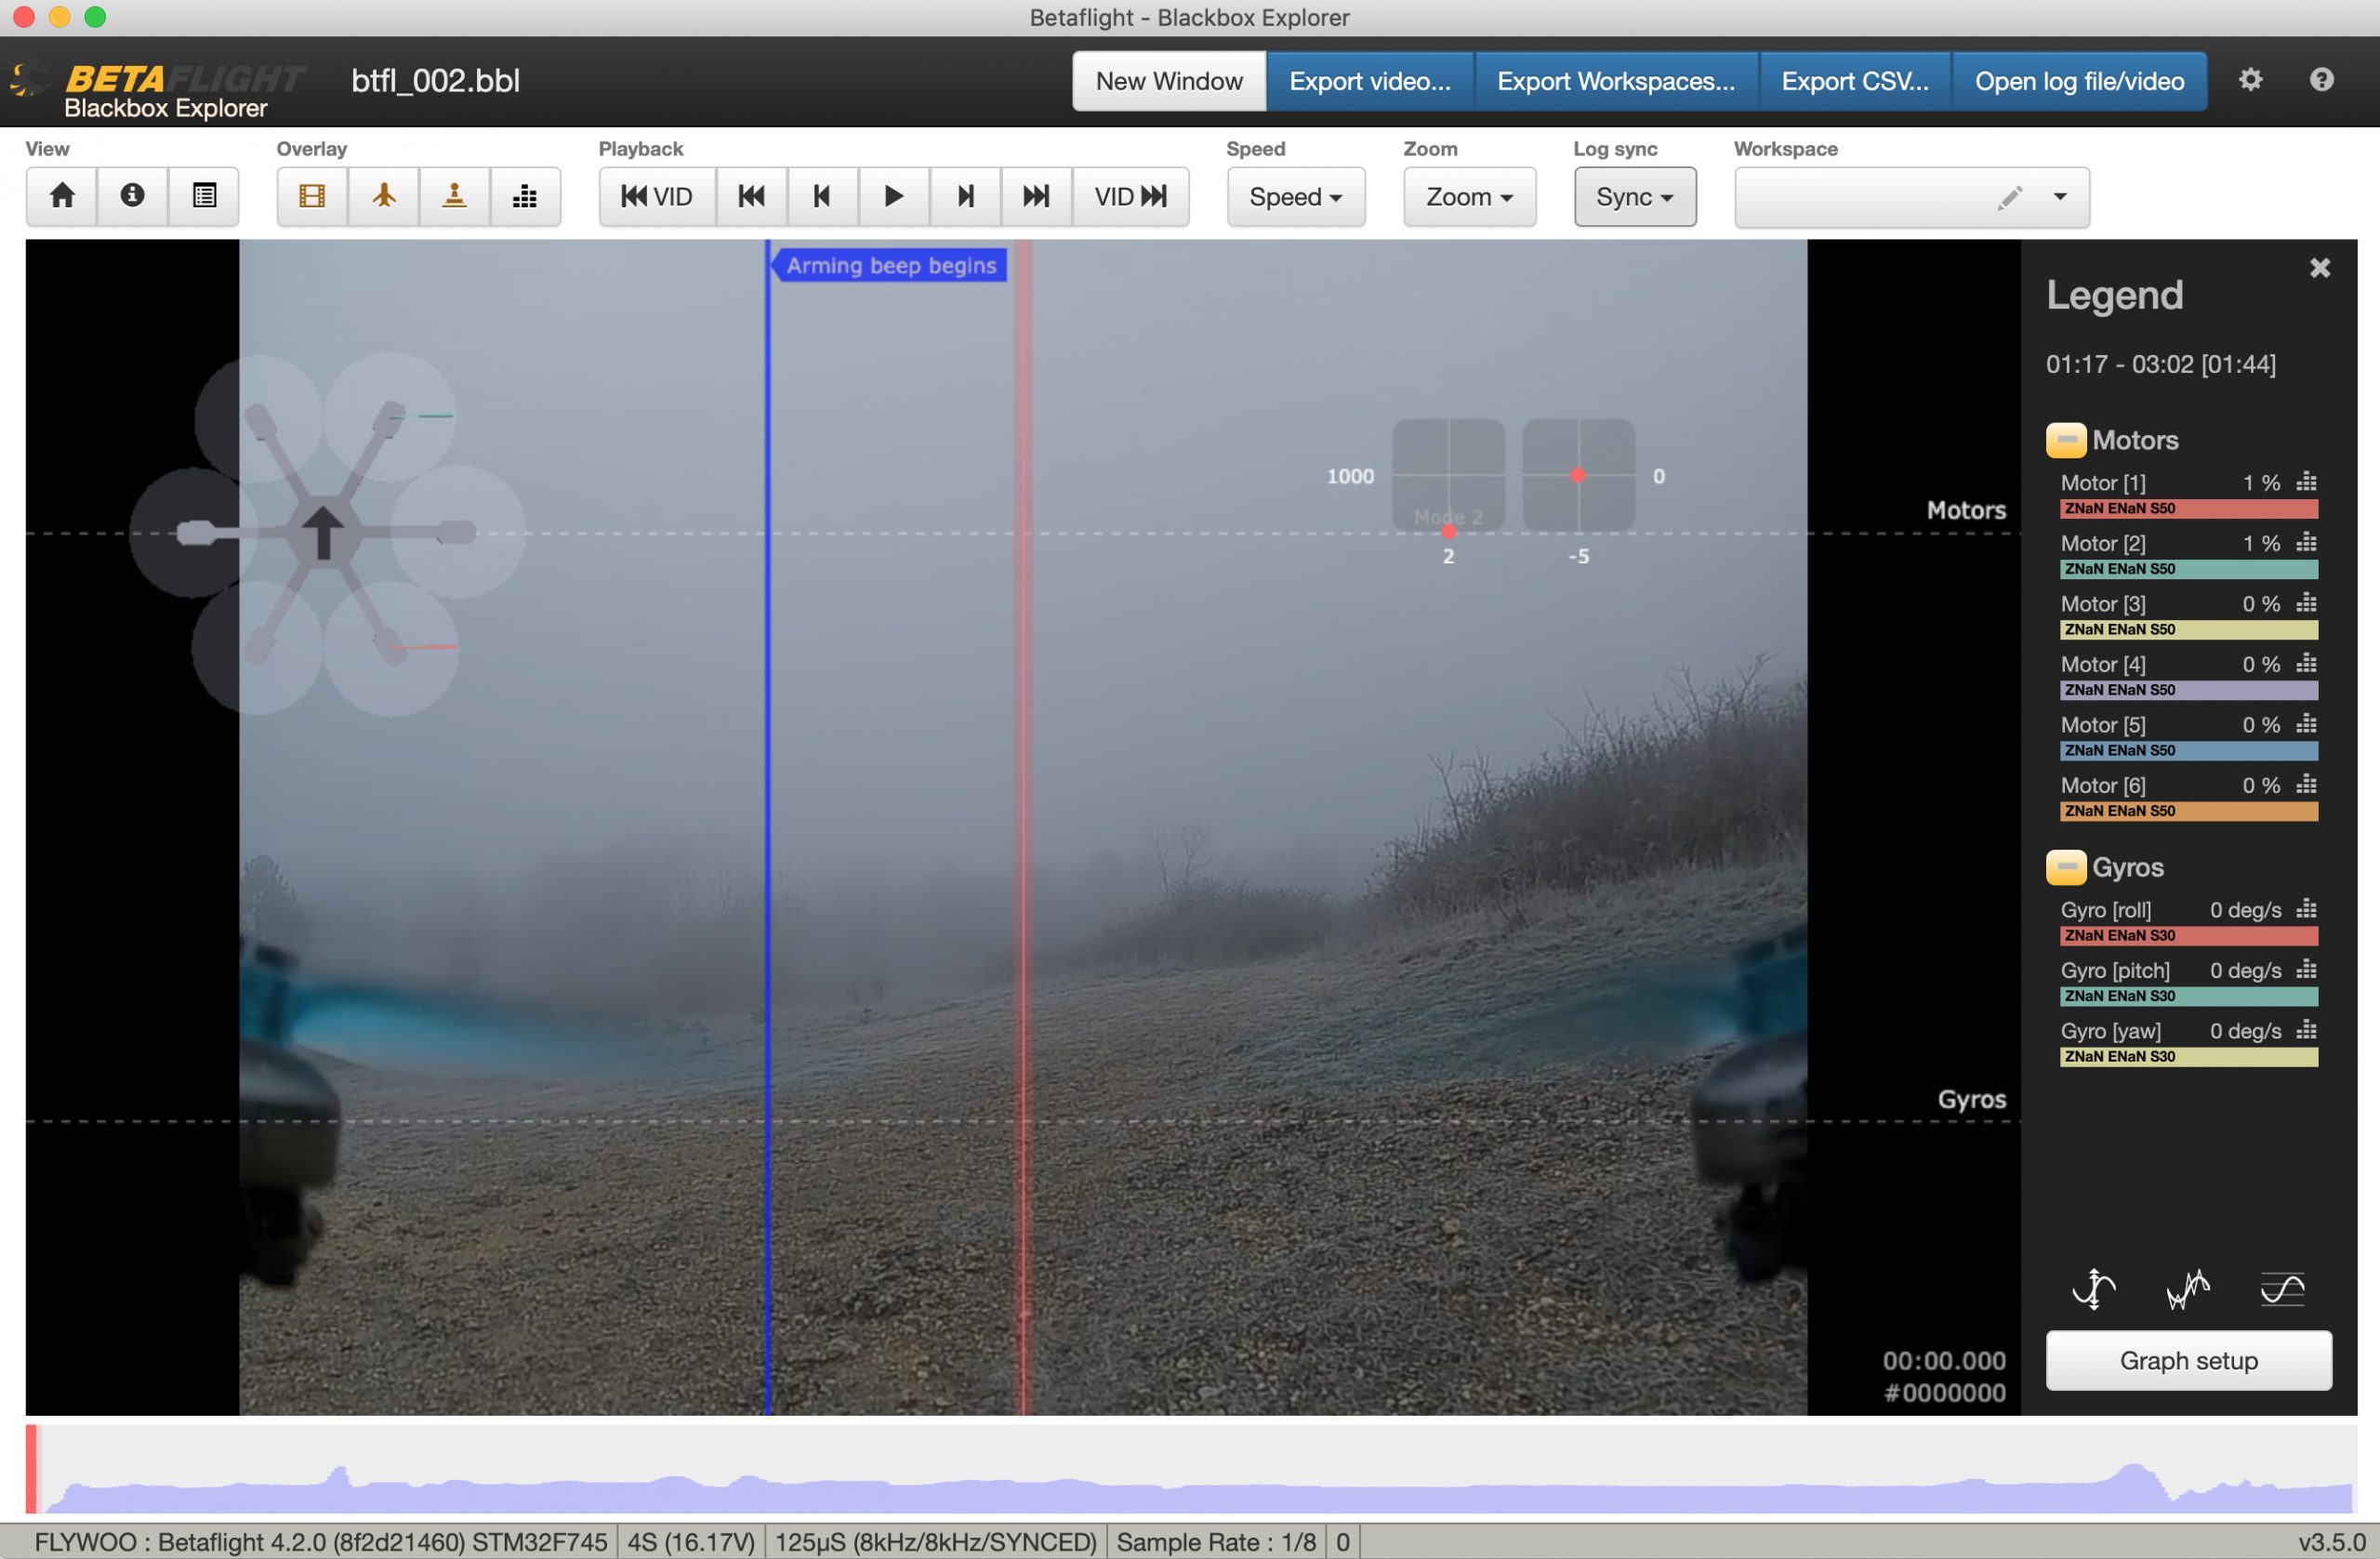Open the Speed dropdown
This screenshot has height=1559, width=2380.
pos(1296,196)
